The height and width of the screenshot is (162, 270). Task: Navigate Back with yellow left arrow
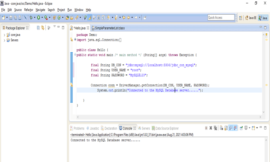[129, 18]
